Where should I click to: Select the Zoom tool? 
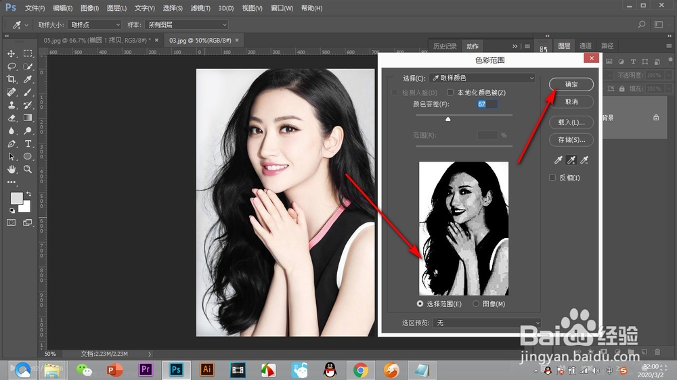pos(28,169)
